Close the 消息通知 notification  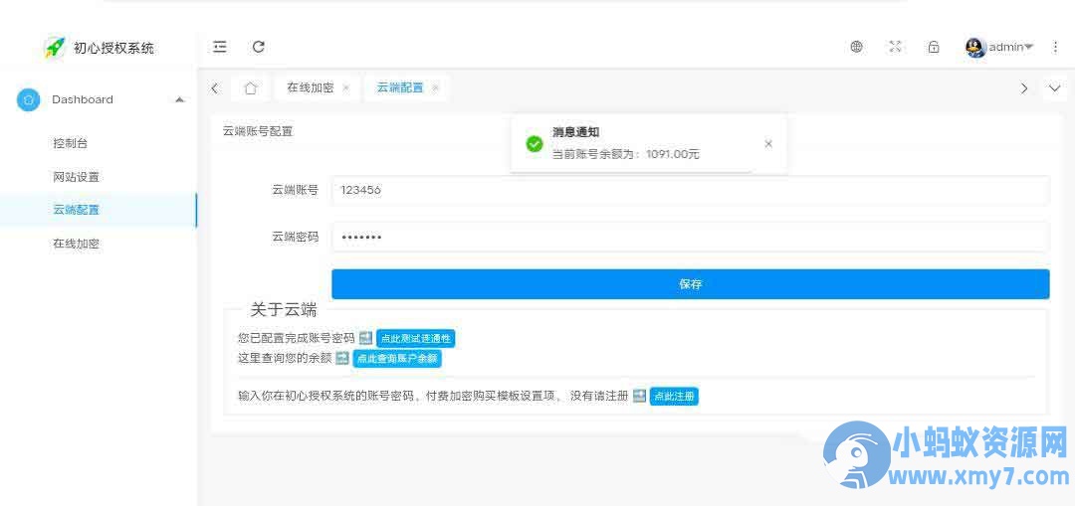[768, 144]
